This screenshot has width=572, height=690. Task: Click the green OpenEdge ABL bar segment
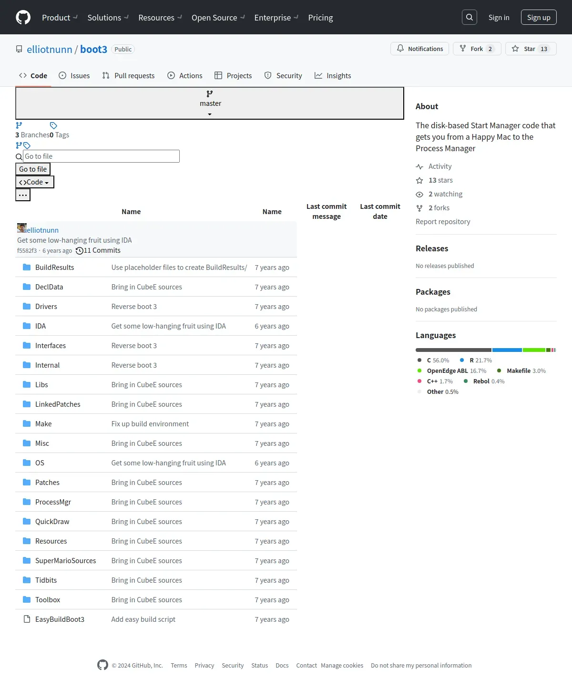tap(534, 350)
